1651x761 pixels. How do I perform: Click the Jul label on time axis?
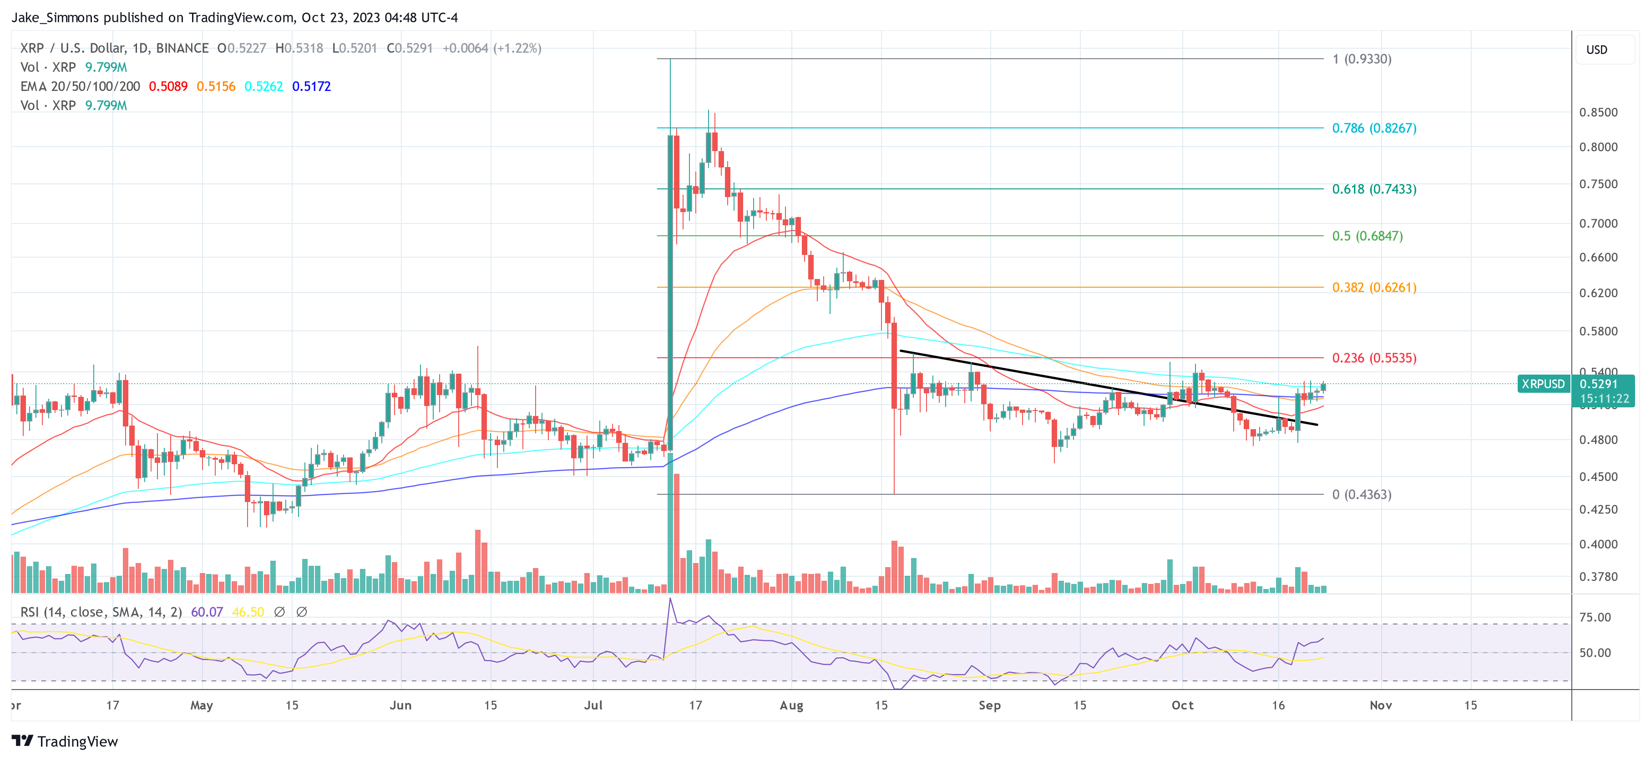[593, 705]
